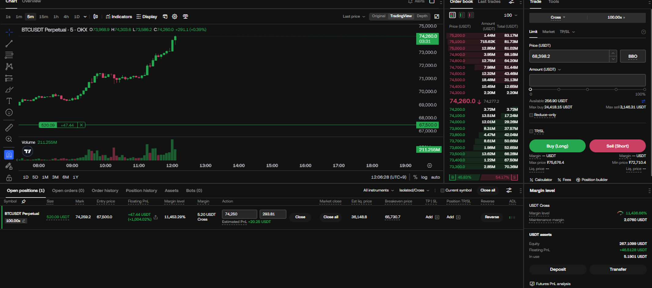This screenshot has width=652, height=288.
Task: Switch chart to Depth view
Action: coord(422,16)
